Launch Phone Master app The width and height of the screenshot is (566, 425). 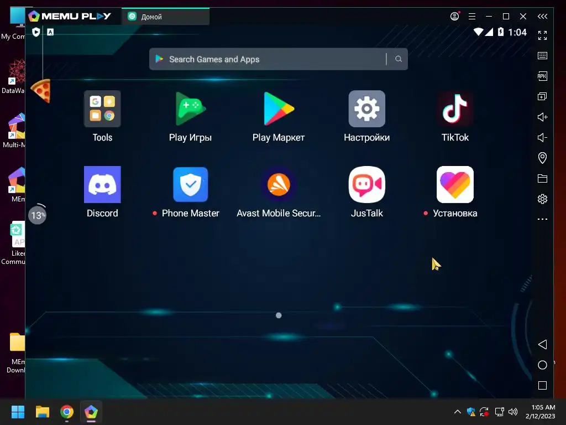point(190,185)
